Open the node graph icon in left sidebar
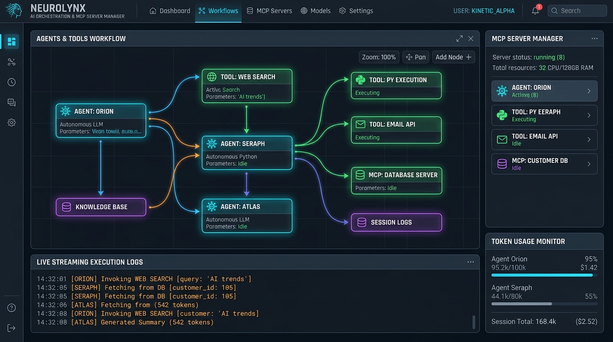The image size is (613, 342). [x=12, y=62]
